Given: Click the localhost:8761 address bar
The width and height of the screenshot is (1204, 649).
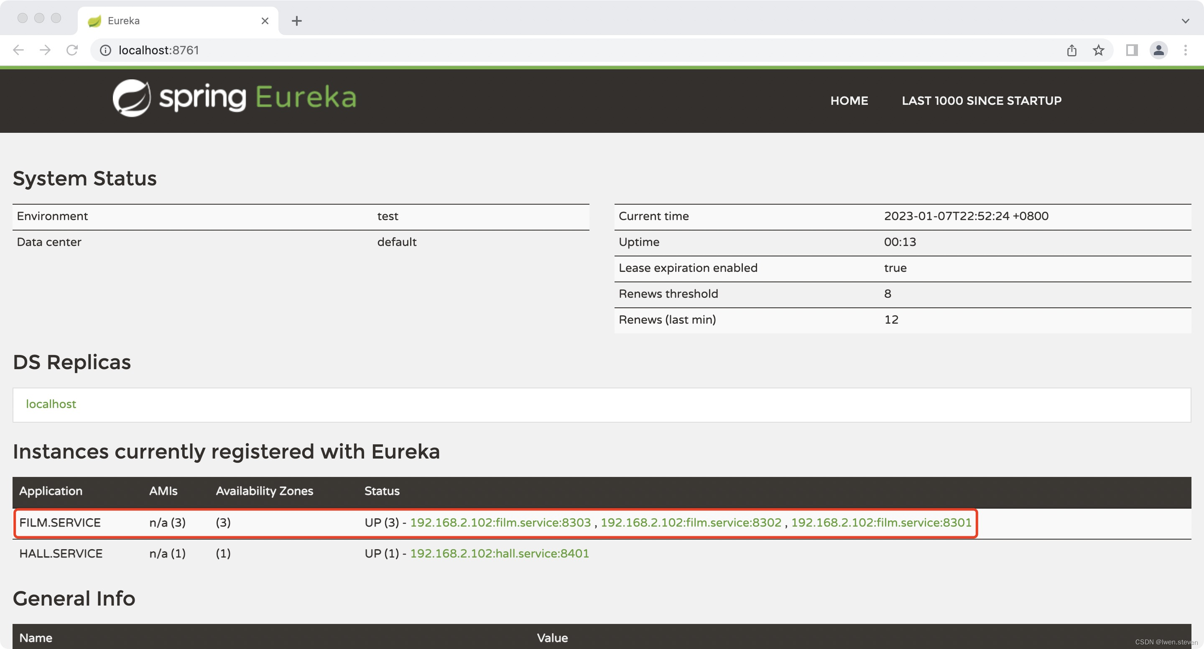Looking at the screenshot, I should (x=561, y=50).
